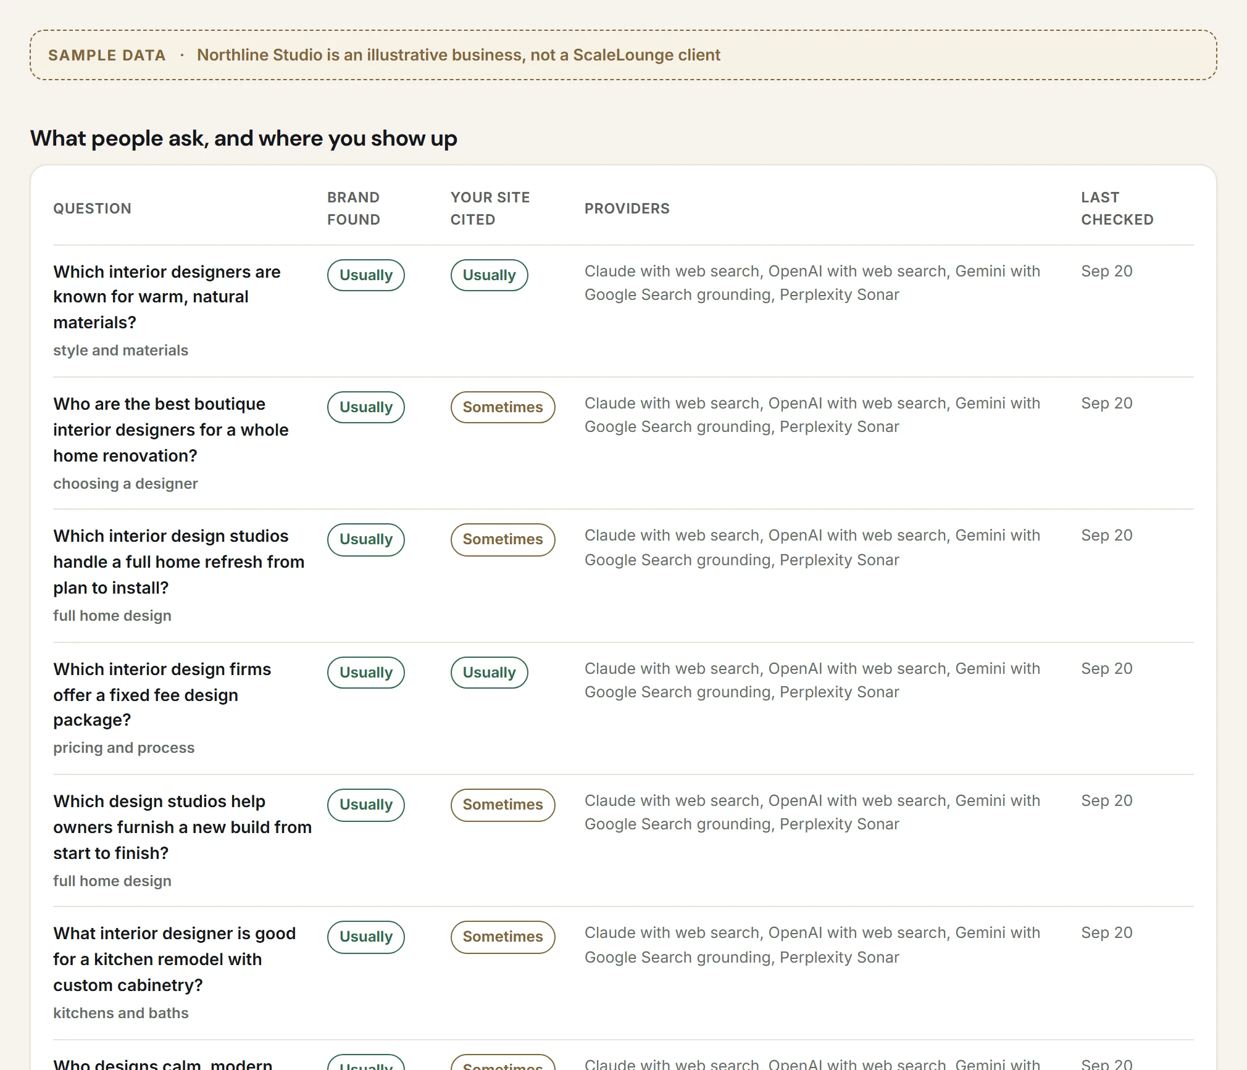The image size is (1247, 1070).
Task: Click Brand Found 'Usually' badge in kitchen remodel row
Action: pyautogui.click(x=366, y=937)
